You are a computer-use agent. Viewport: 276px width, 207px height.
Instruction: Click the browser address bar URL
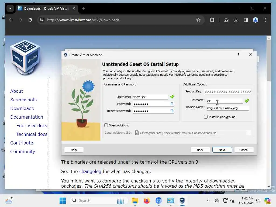83,20
